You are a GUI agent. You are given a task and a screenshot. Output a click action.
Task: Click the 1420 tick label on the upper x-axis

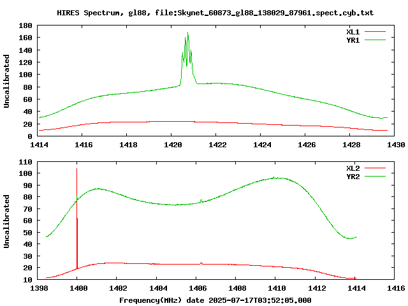point(173,145)
